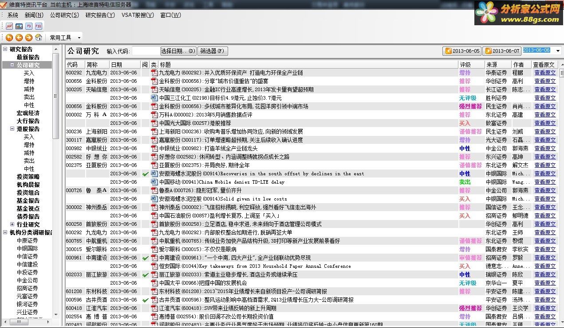This screenshot has height=328, width=564.
Task: Open the 2013-06-06 date dropdown arrow
Action: click(558, 51)
